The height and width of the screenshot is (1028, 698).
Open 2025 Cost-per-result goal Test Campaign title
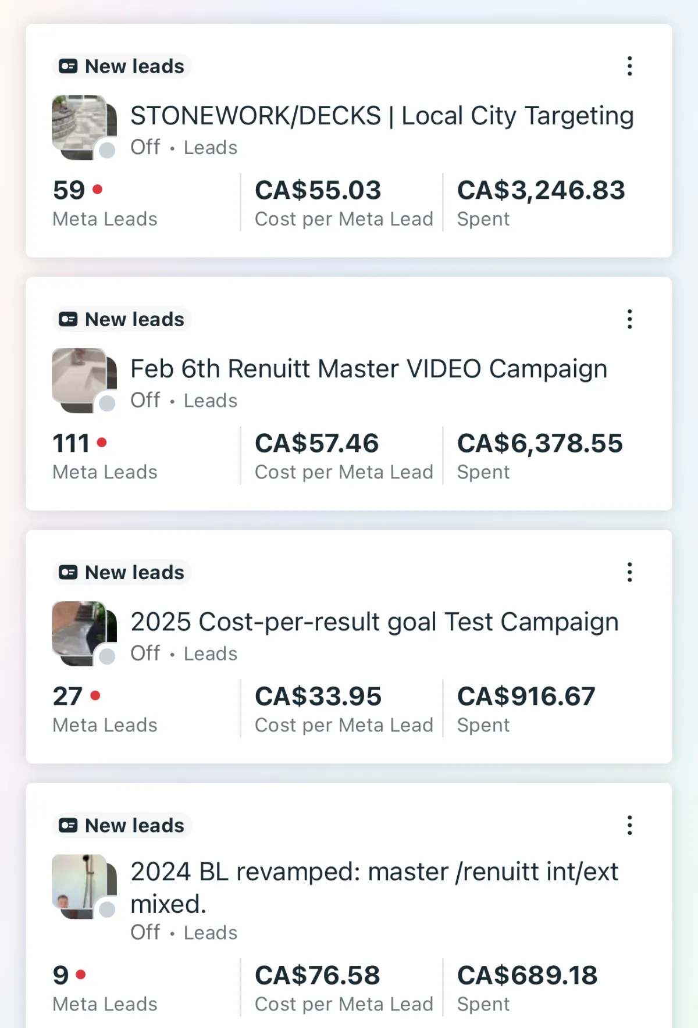coord(375,622)
